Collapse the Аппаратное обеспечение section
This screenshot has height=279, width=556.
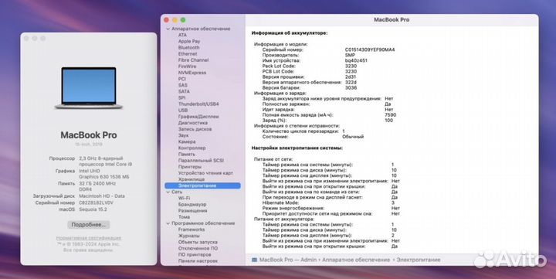pyautogui.click(x=168, y=29)
